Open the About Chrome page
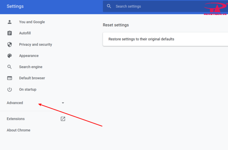 (19, 130)
